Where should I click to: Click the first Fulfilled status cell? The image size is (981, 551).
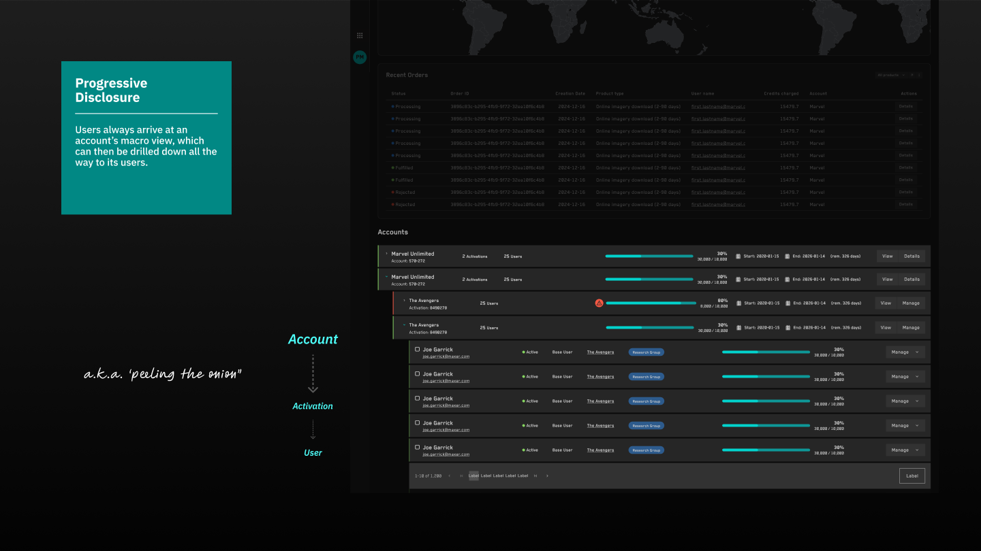tap(403, 168)
